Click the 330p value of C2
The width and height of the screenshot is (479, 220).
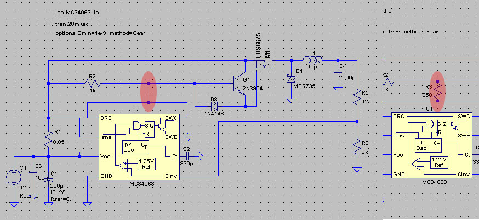[185, 164]
